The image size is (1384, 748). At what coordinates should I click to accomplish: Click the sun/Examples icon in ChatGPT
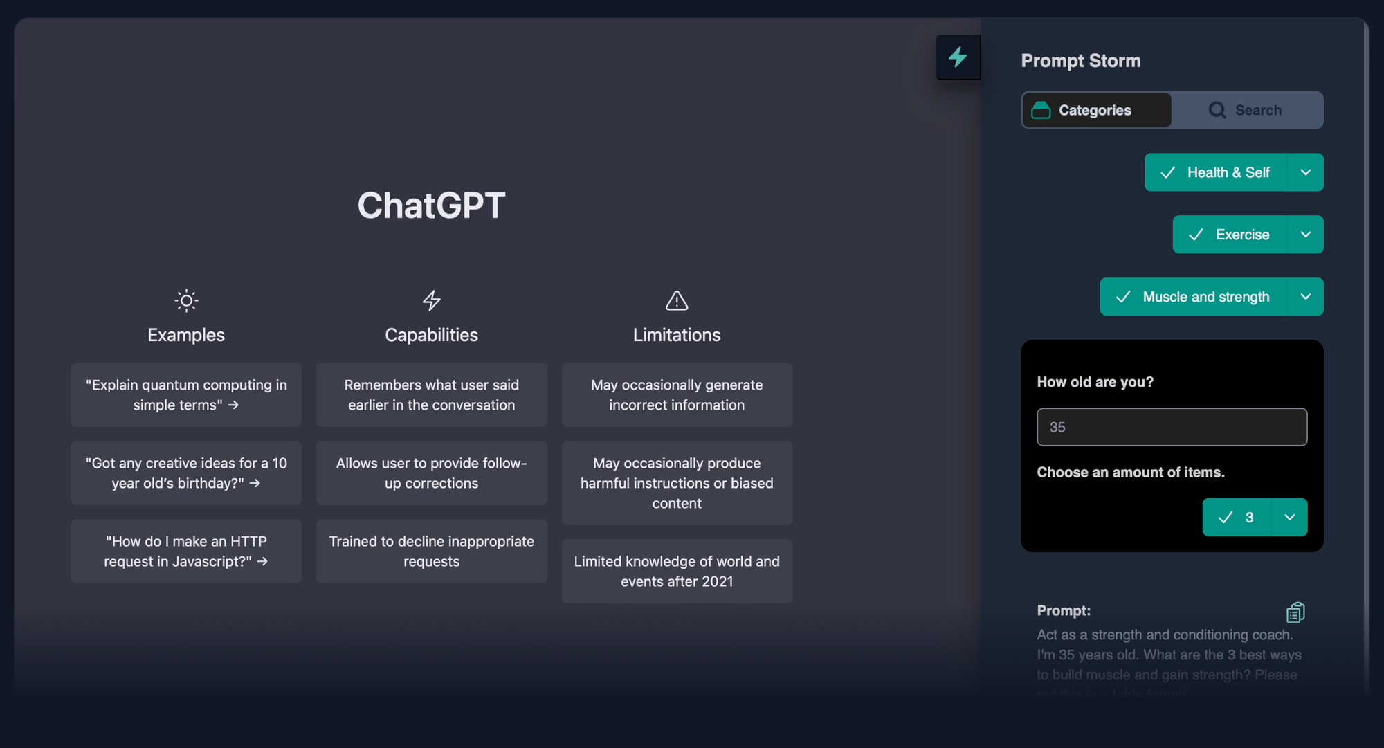tap(186, 300)
